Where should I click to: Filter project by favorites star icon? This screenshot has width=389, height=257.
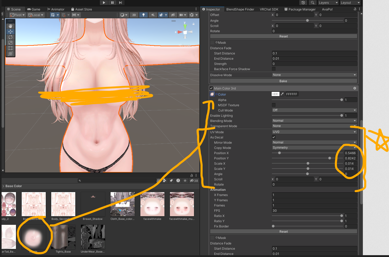[185, 181]
